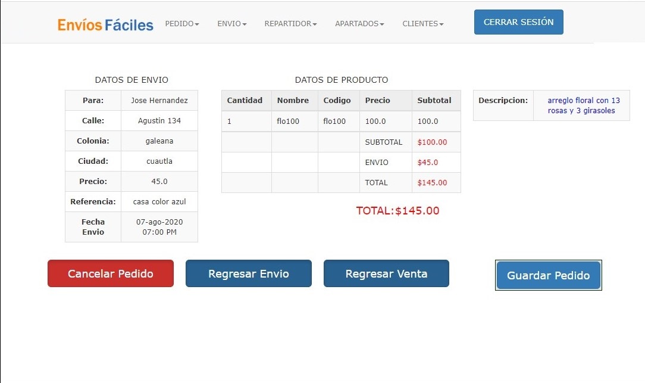Screen dimensions: 645x383
Task: Click the Envíos Fáciles logo
Action: click(105, 24)
